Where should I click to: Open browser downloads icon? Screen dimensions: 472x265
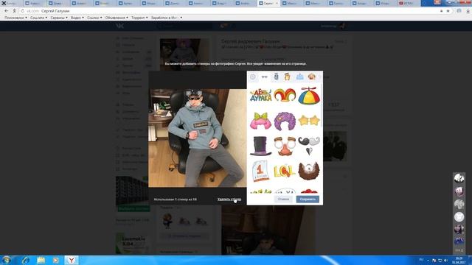[x=468, y=11]
